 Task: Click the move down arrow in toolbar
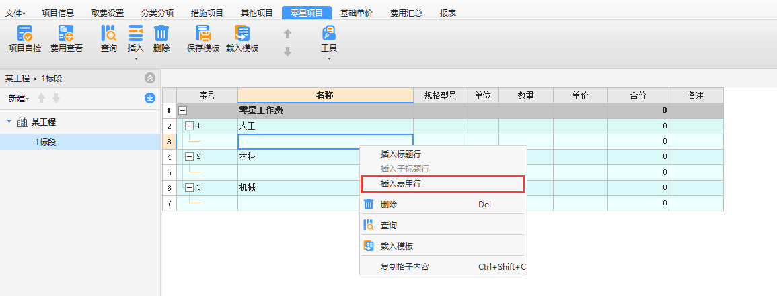[287, 52]
